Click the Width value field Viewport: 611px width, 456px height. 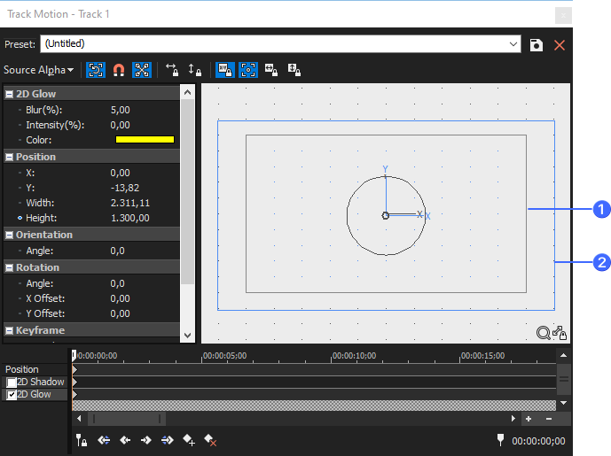130,203
